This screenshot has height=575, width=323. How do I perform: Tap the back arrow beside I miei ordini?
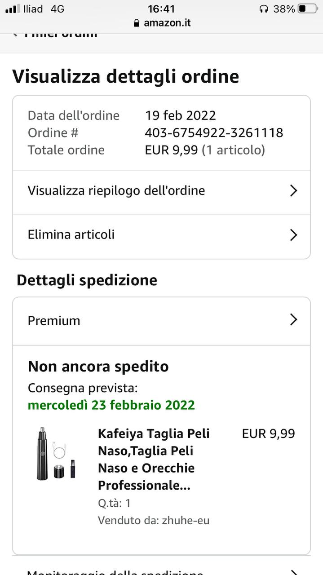pyautogui.click(x=15, y=35)
